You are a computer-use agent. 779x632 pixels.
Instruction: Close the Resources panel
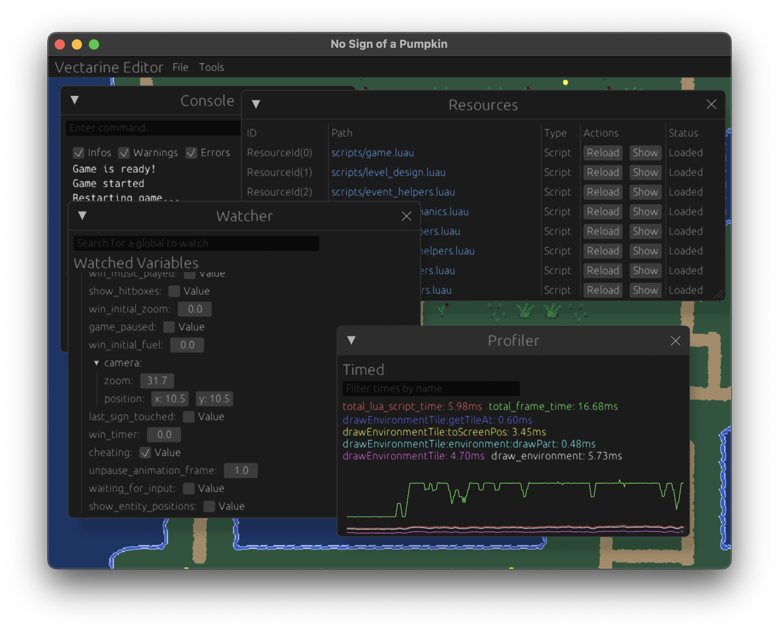[711, 105]
